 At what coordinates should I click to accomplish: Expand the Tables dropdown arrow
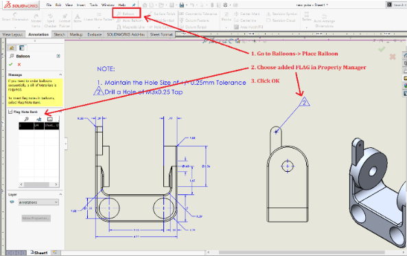(x=307, y=27)
